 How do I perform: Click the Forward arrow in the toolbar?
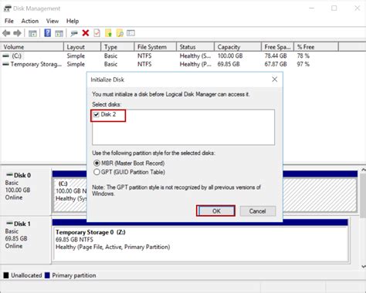tap(17, 33)
